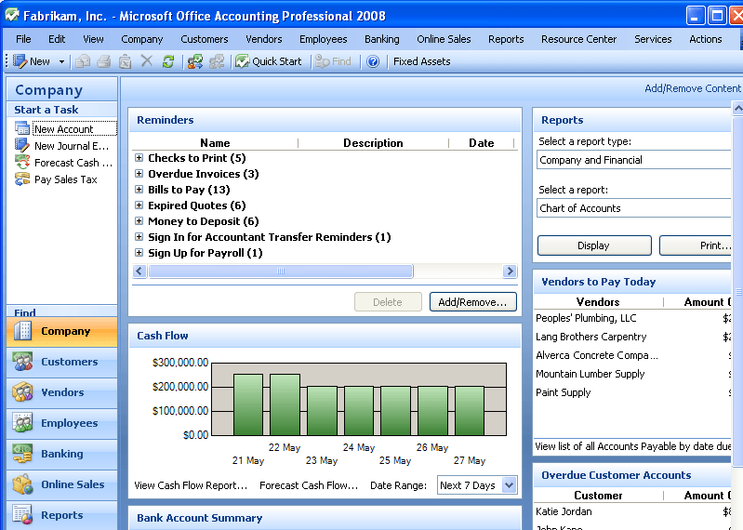This screenshot has width=743, height=530.
Task: Click the greyed Open toolbar icon
Action: click(x=83, y=61)
